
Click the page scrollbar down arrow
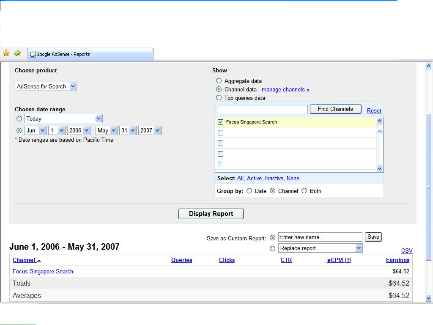[429, 298]
